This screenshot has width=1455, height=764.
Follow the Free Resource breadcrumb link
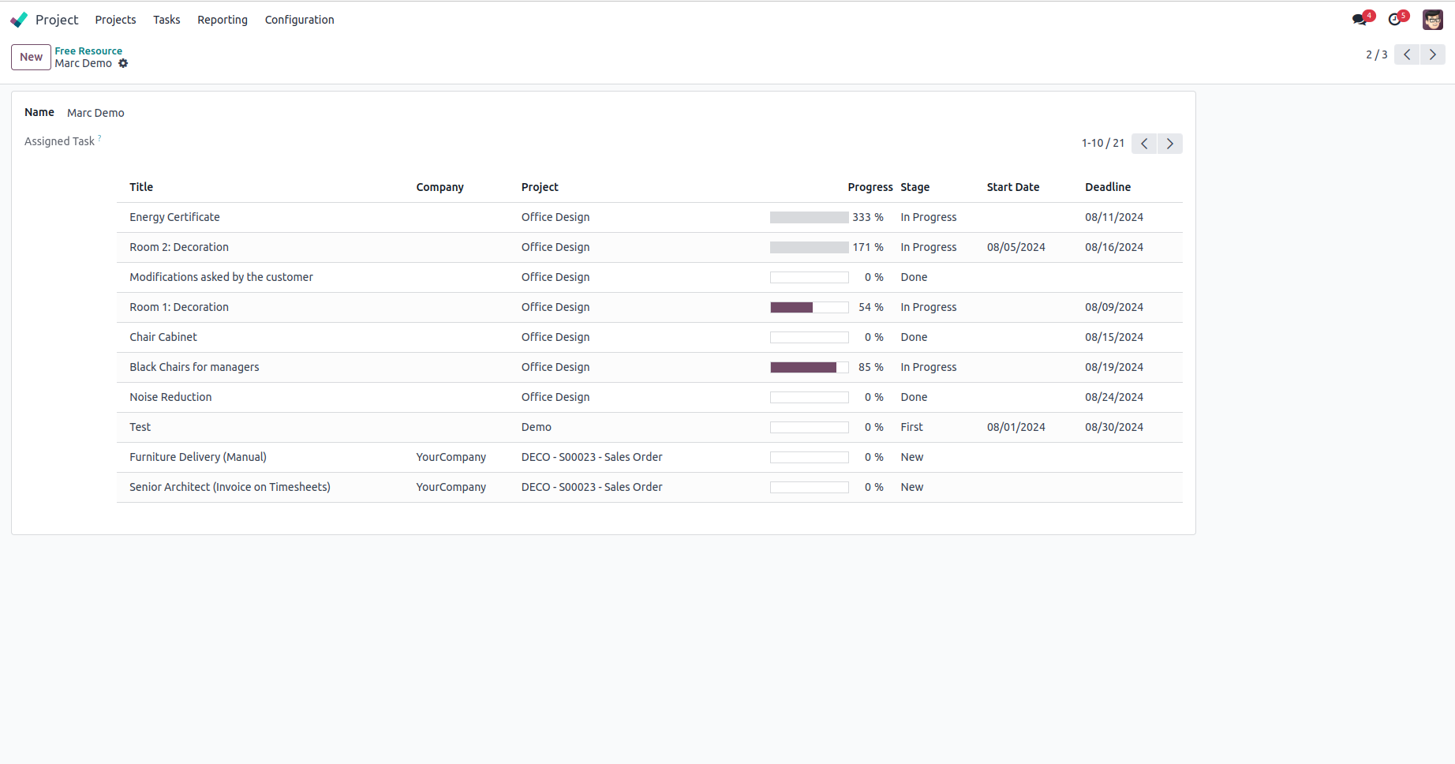tap(88, 51)
